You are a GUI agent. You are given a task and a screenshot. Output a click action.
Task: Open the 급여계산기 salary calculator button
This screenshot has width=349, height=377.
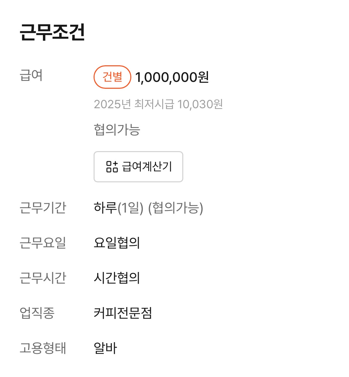pos(138,167)
